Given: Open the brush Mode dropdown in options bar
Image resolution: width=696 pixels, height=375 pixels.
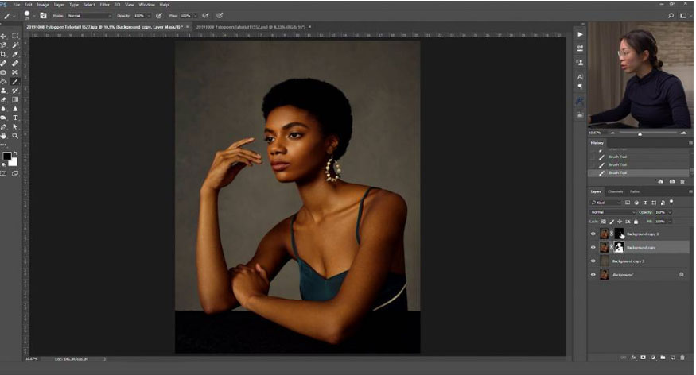Looking at the screenshot, I should 87,15.
